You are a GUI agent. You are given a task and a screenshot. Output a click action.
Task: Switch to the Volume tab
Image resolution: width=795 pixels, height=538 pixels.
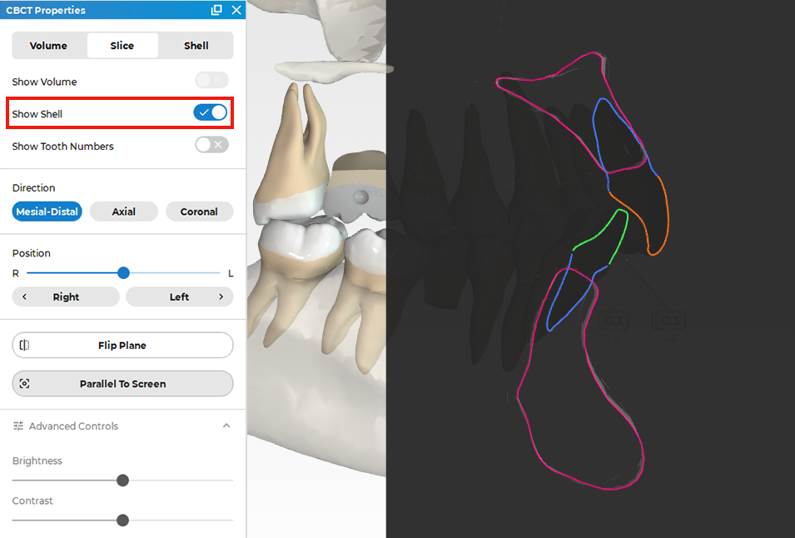(x=48, y=46)
